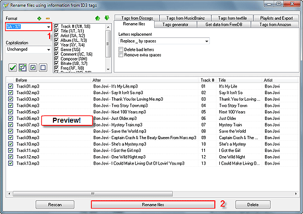Click the uncheck all files icon
Viewport: 303px width, 214px height.
pyautogui.click(x=43, y=68)
